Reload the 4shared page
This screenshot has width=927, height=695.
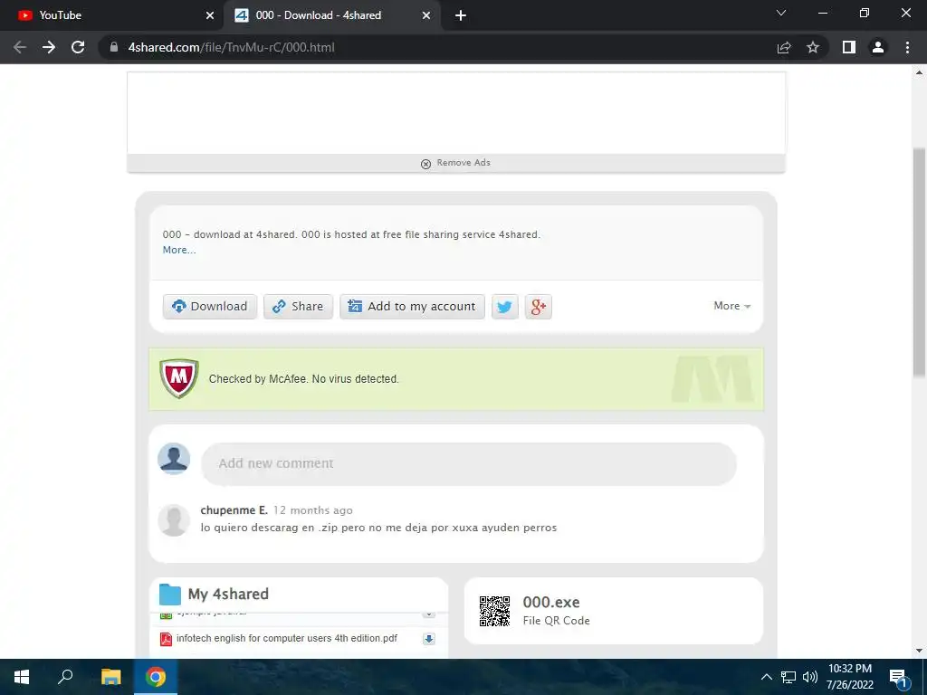tap(78, 47)
